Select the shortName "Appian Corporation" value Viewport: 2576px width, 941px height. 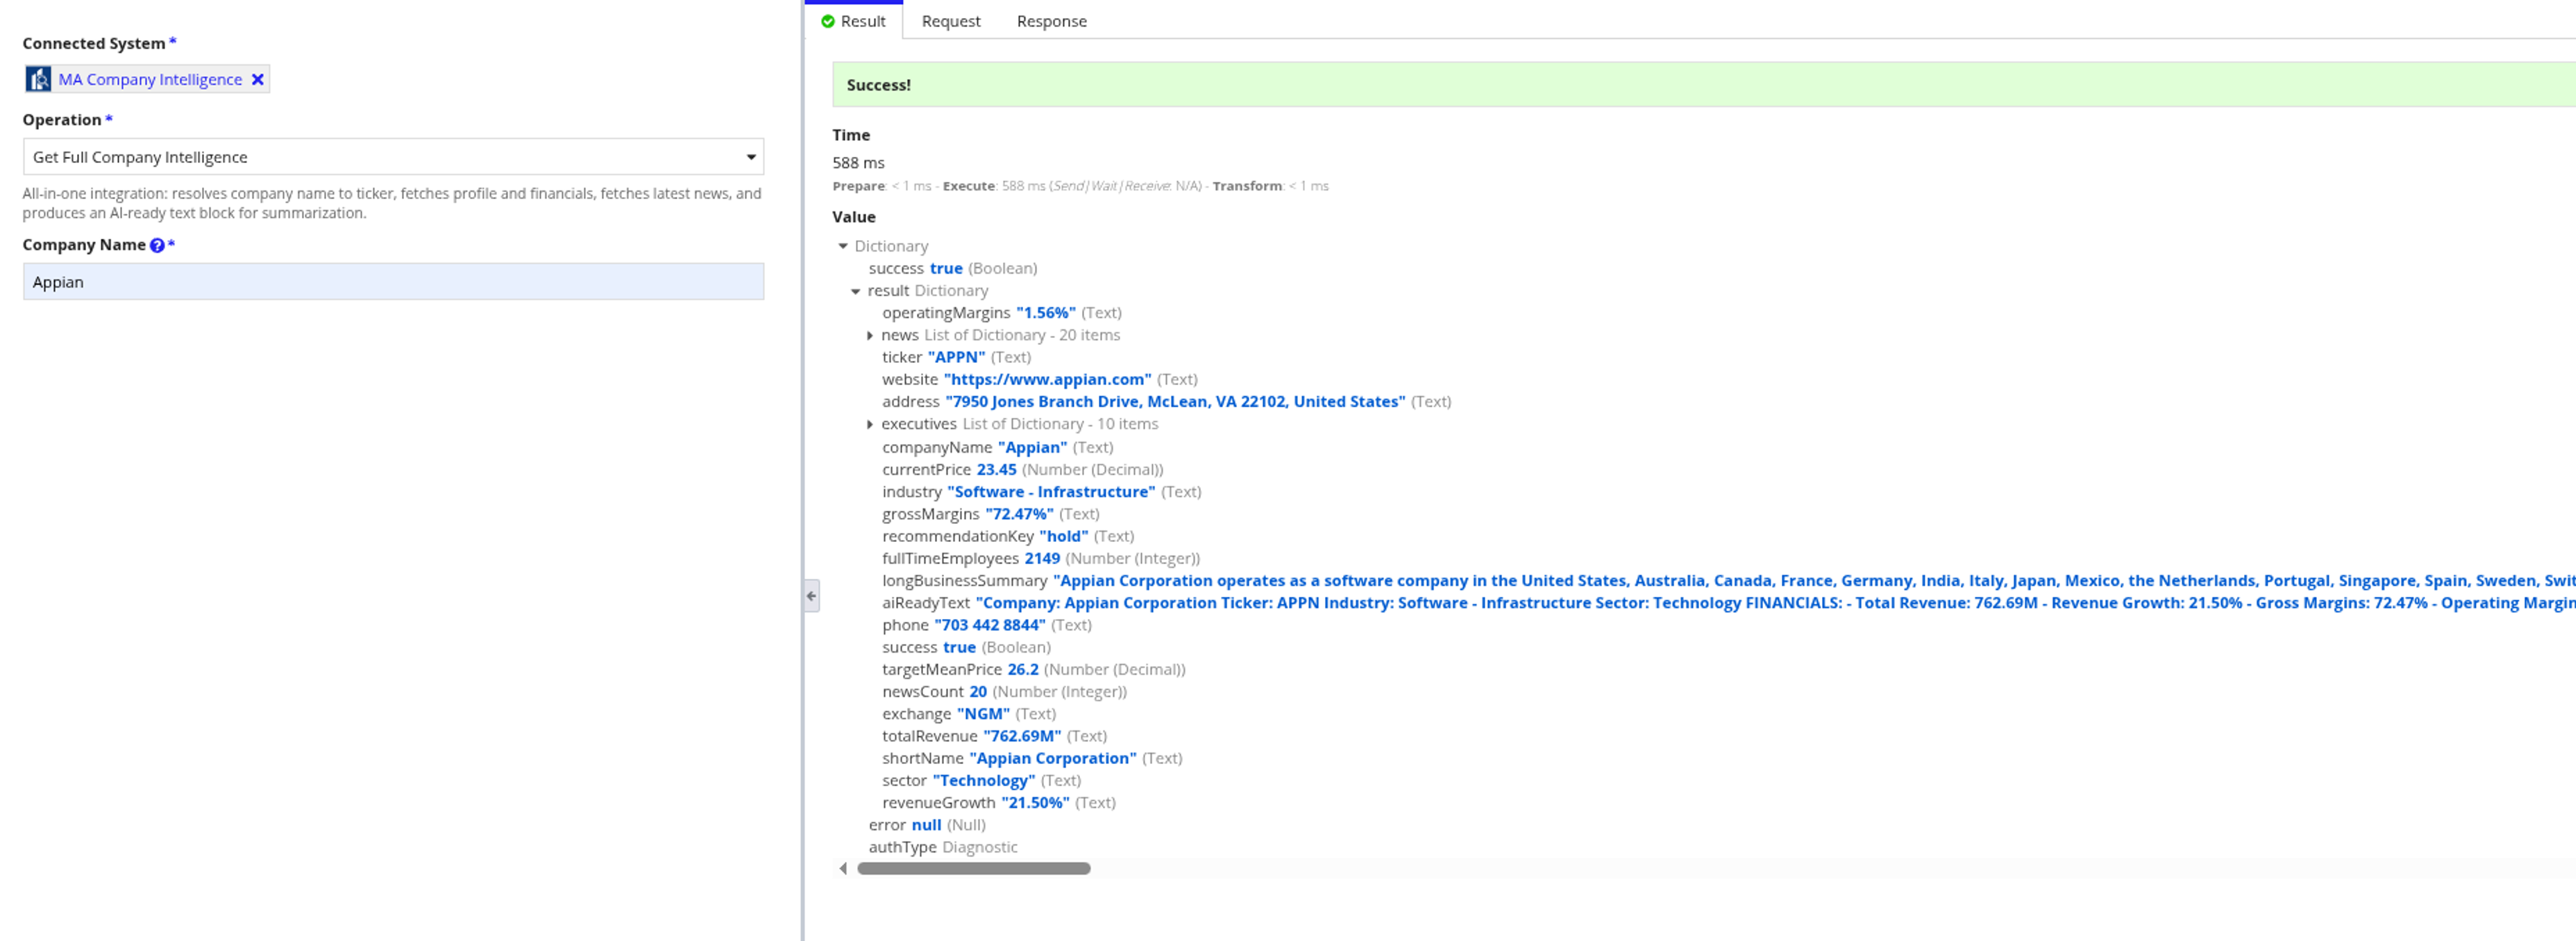pos(1053,758)
